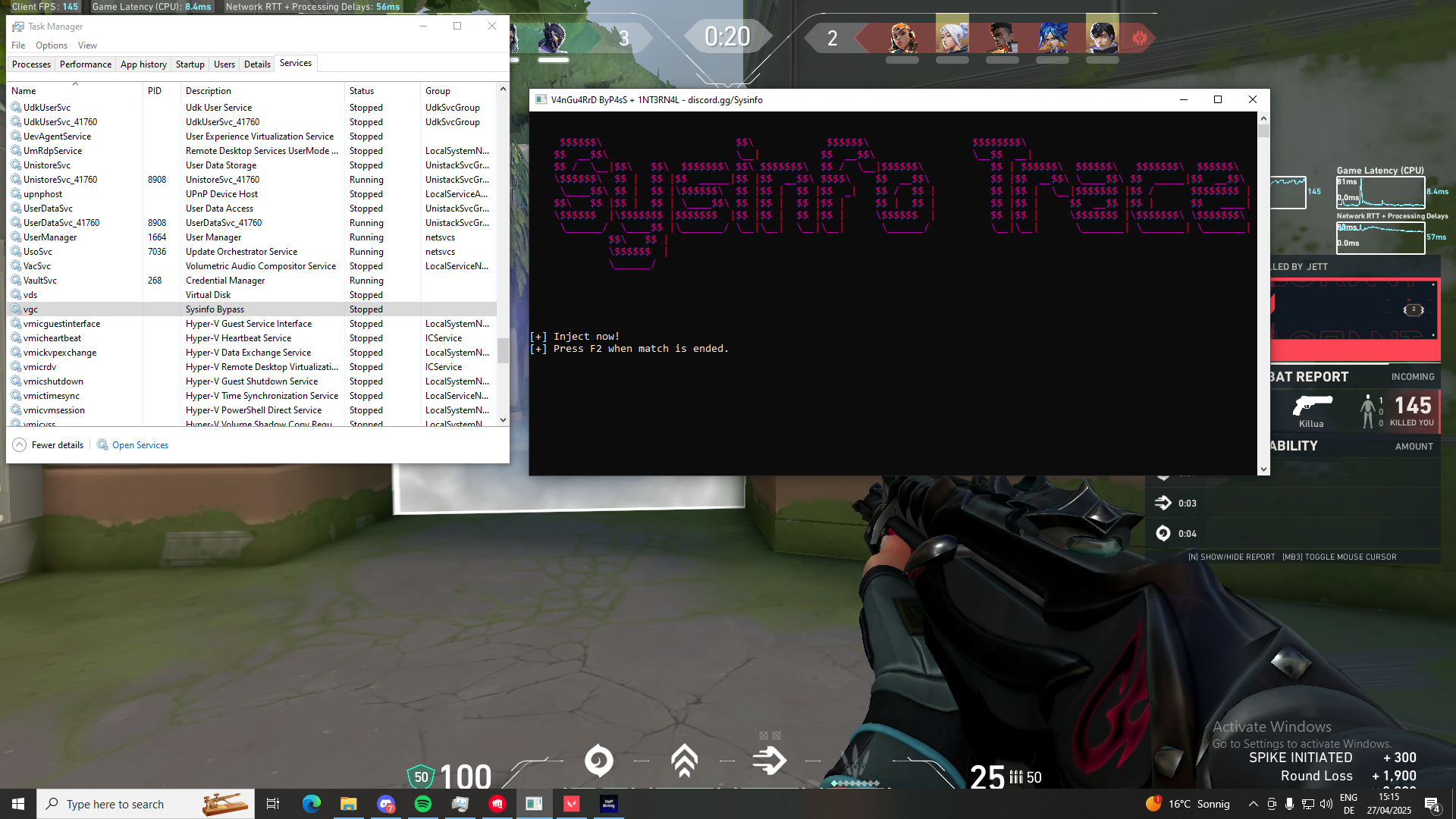Select the UsoSvc Update Orchestrator service

tap(252, 252)
